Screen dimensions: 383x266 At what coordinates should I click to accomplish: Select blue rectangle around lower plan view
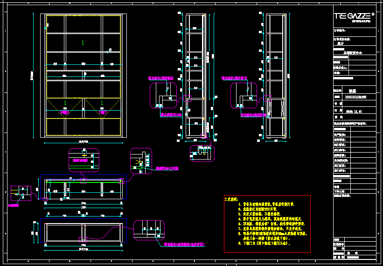[84, 231]
